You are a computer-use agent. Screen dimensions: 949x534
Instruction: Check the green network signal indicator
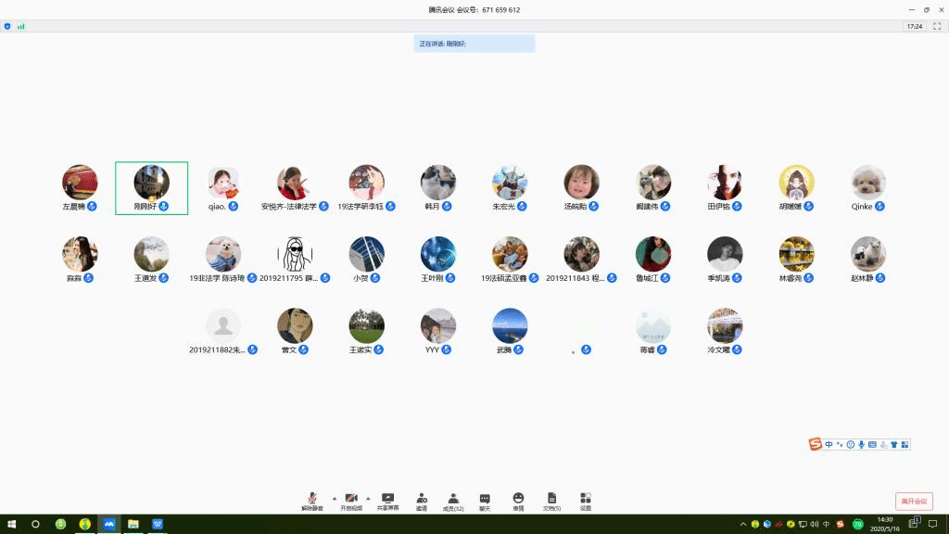(20, 26)
